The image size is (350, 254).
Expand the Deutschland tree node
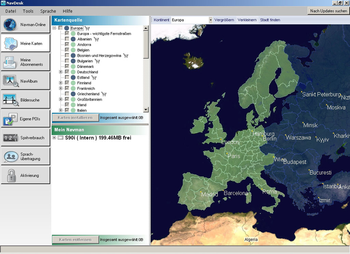coord(61,72)
